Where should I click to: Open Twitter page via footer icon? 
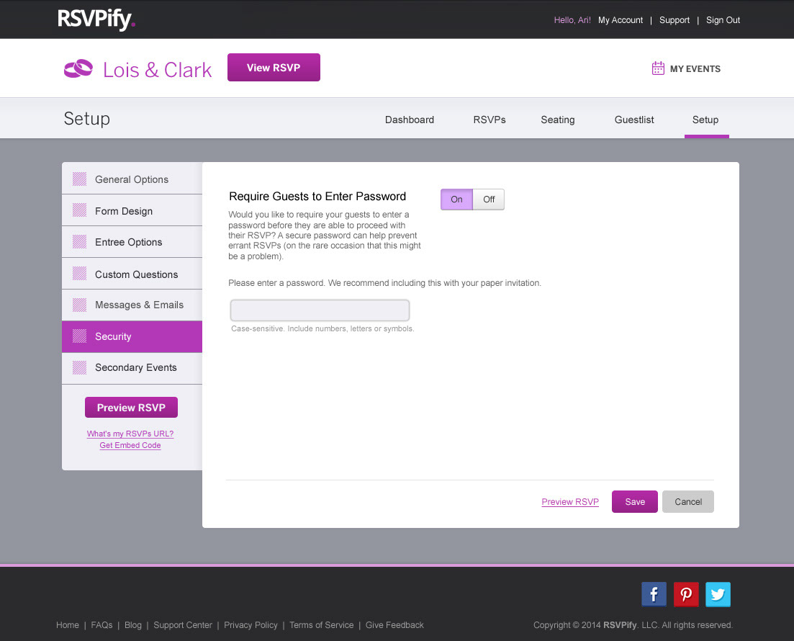[x=718, y=594]
